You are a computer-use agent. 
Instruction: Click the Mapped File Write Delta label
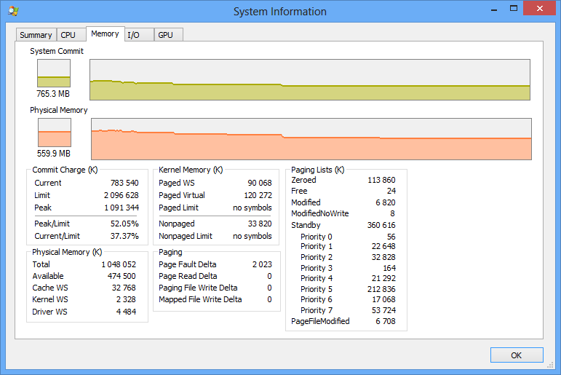200,299
